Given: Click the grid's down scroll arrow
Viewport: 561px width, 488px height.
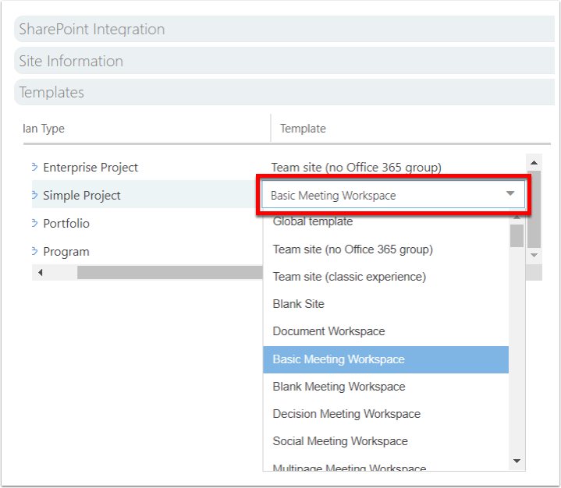Looking at the screenshot, I should pos(534,255).
